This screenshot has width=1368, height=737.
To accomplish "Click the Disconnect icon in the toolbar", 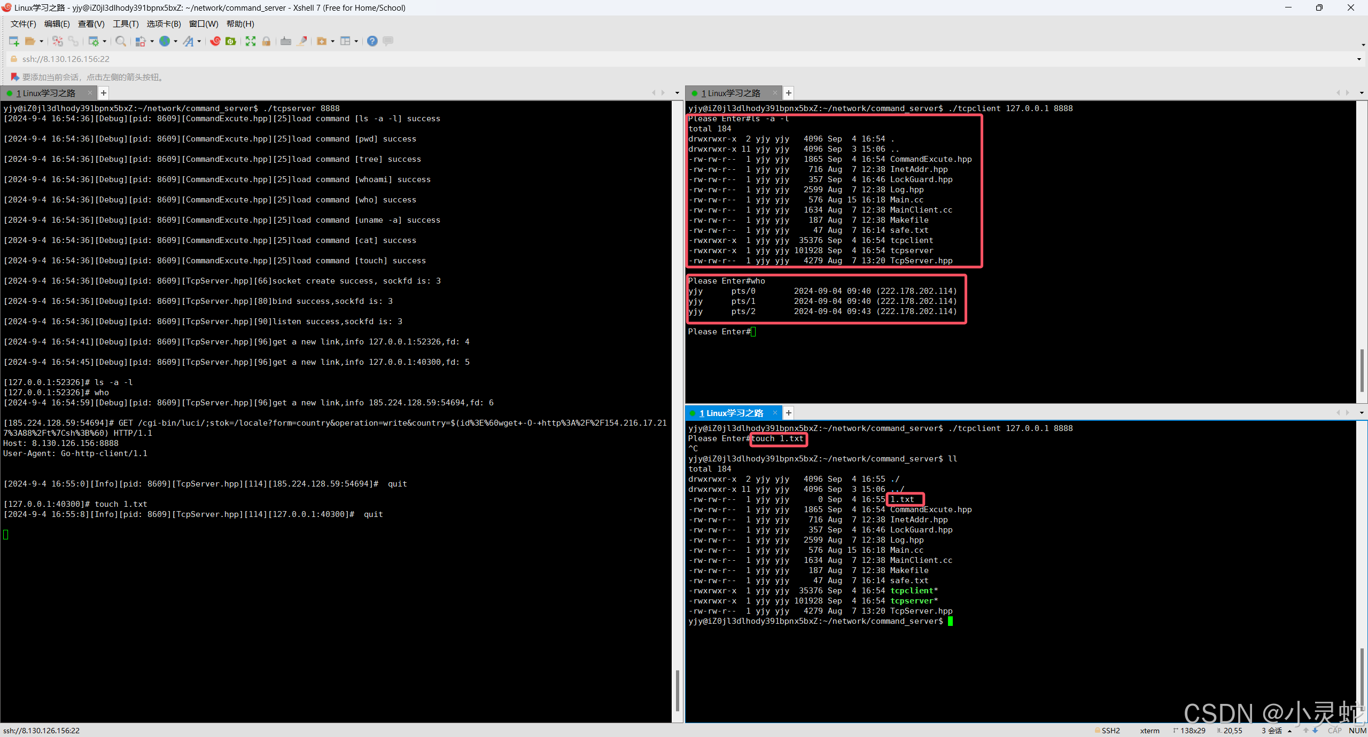I will (x=58, y=41).
